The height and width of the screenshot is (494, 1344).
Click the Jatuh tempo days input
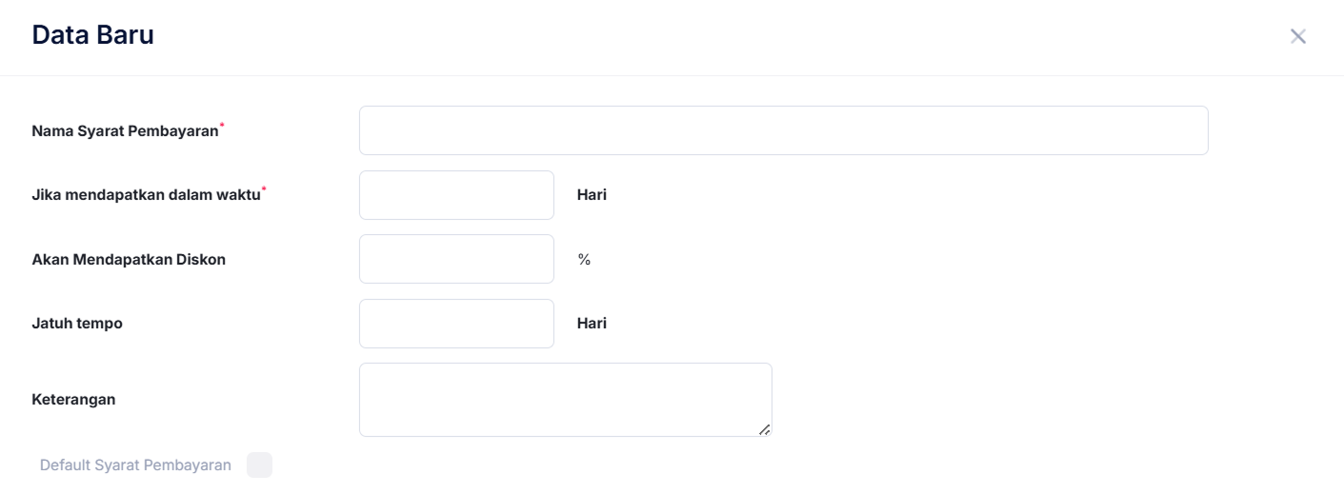(456, 324)
